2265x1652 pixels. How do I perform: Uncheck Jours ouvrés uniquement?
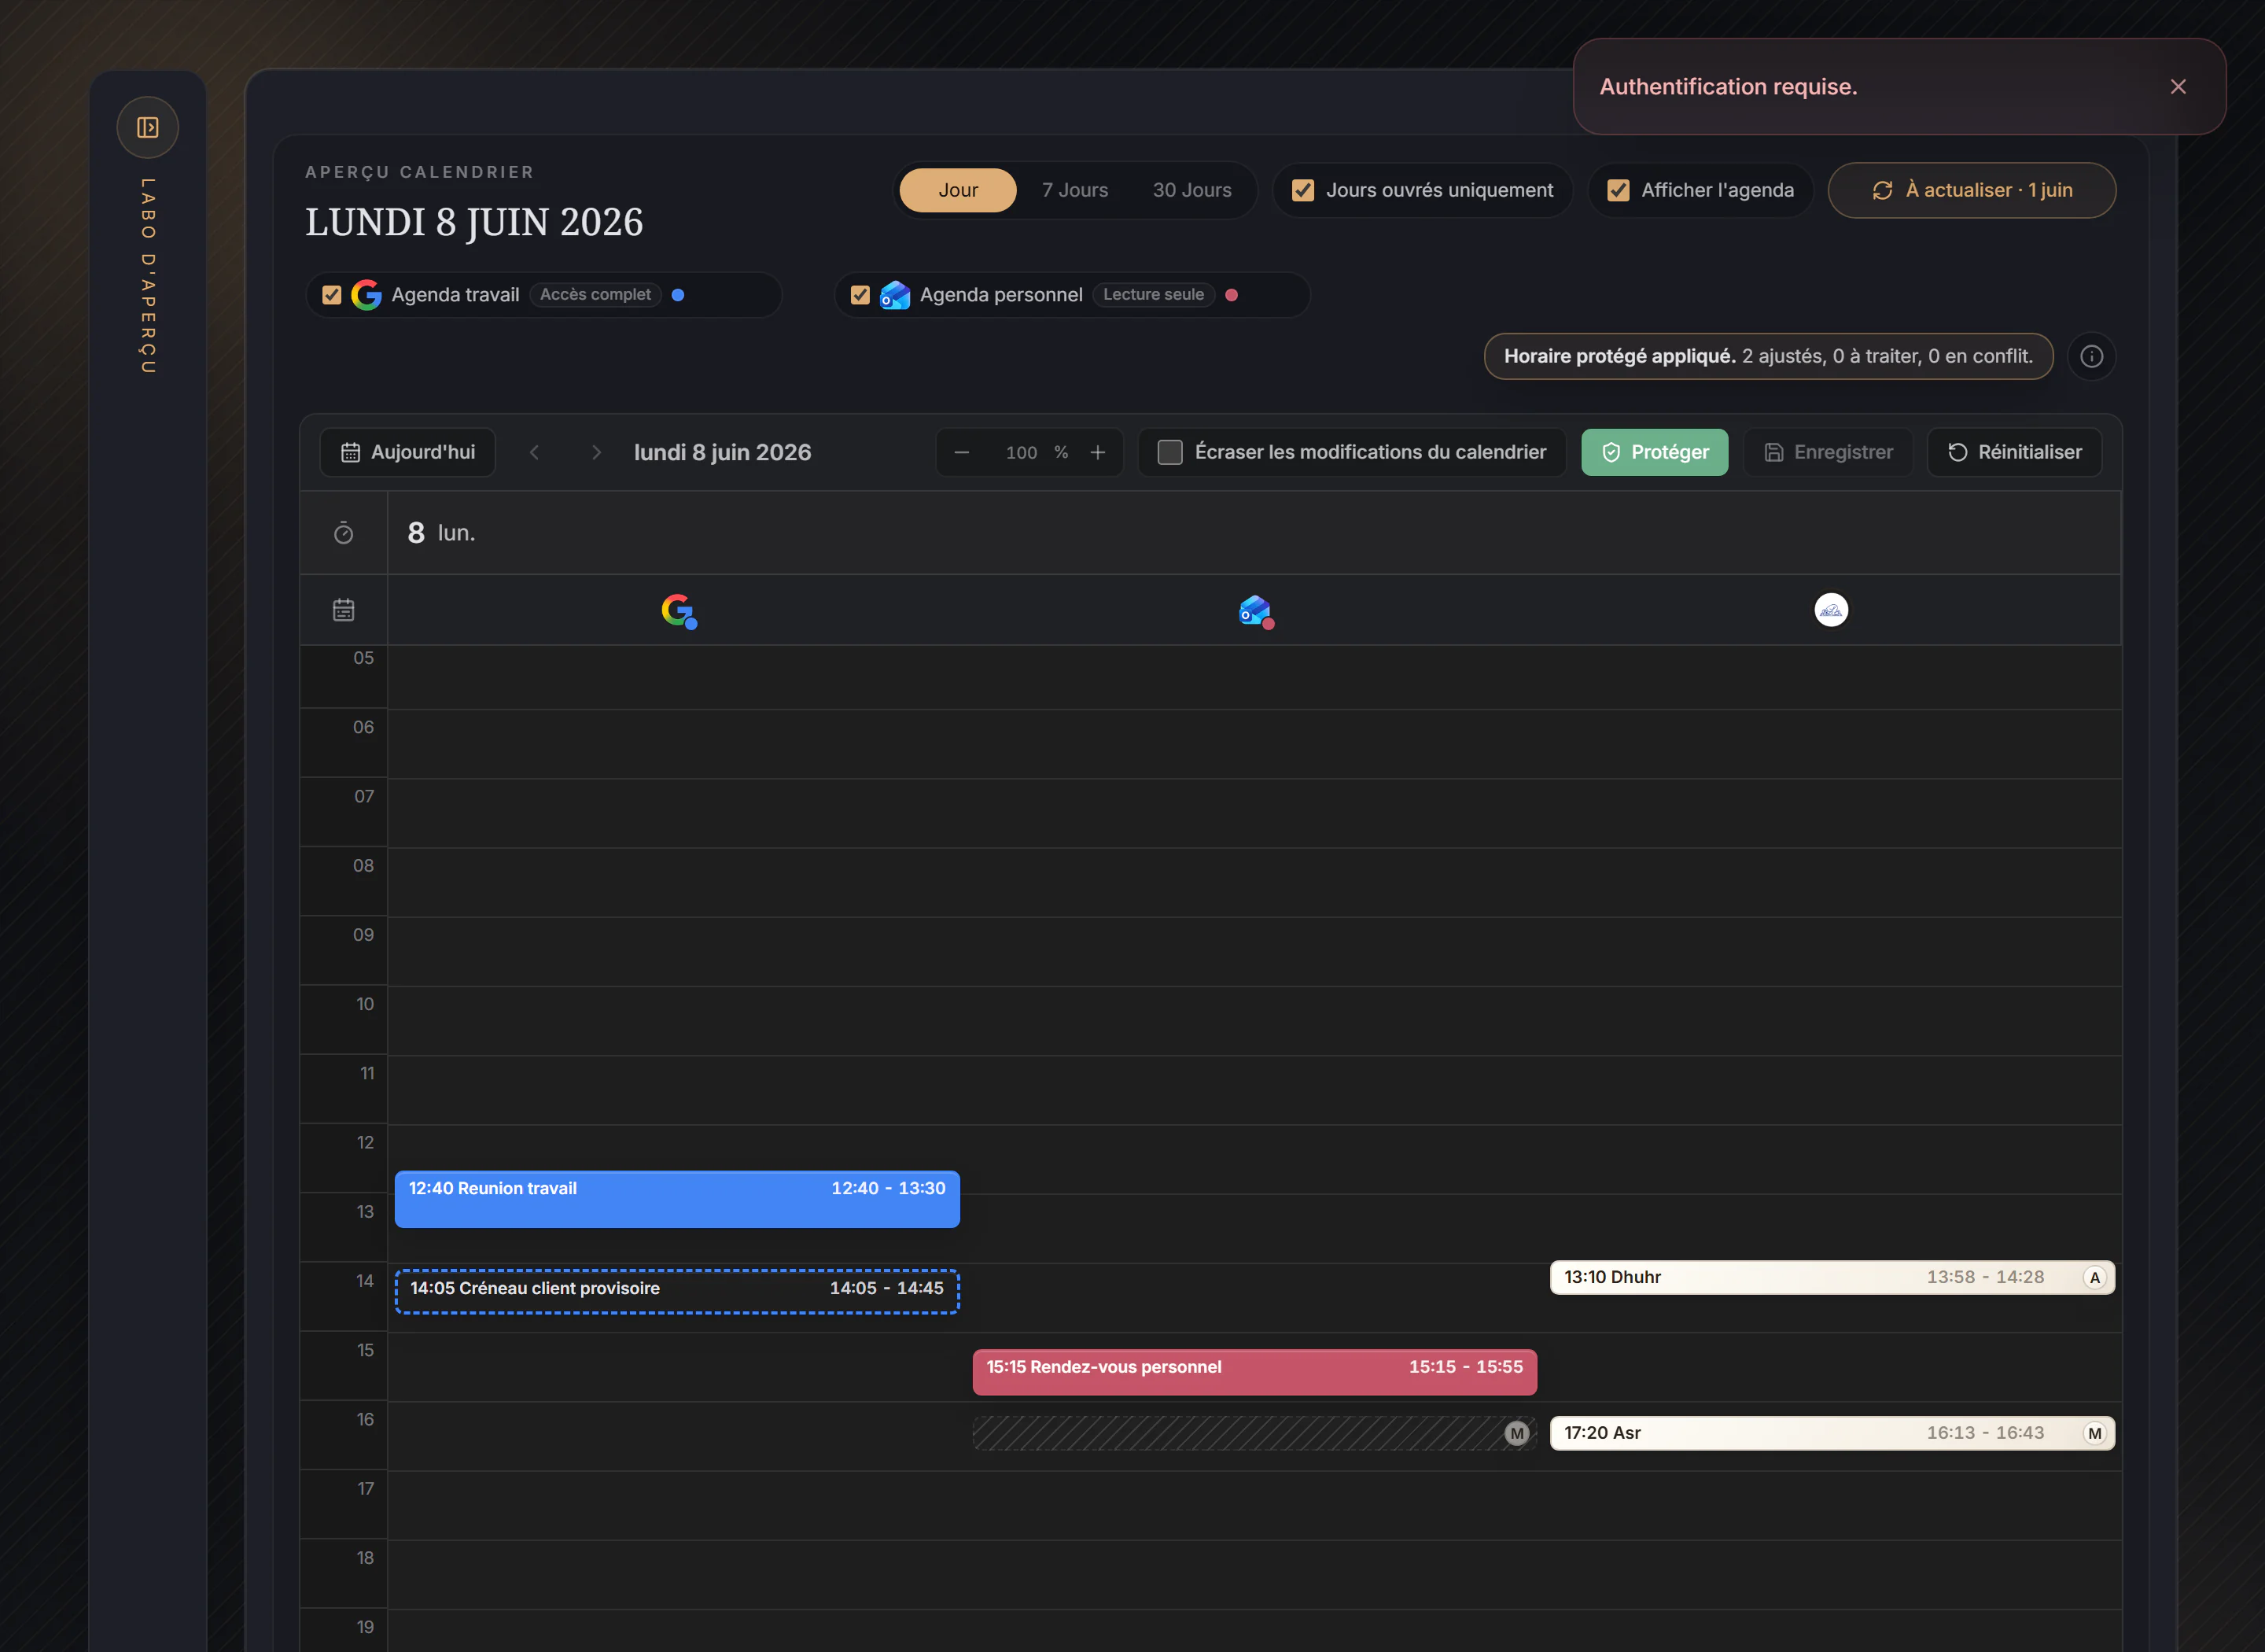tap(1302, 190)
